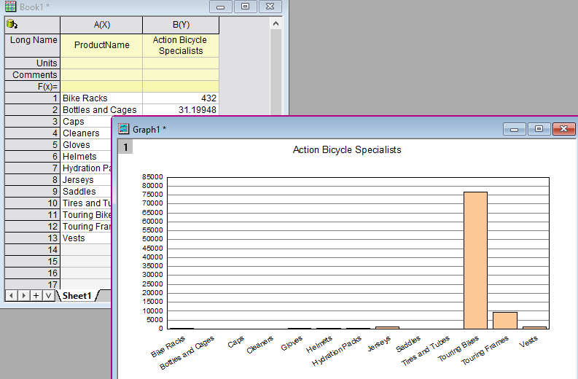Select column A(X) header

tap(101, 25)
